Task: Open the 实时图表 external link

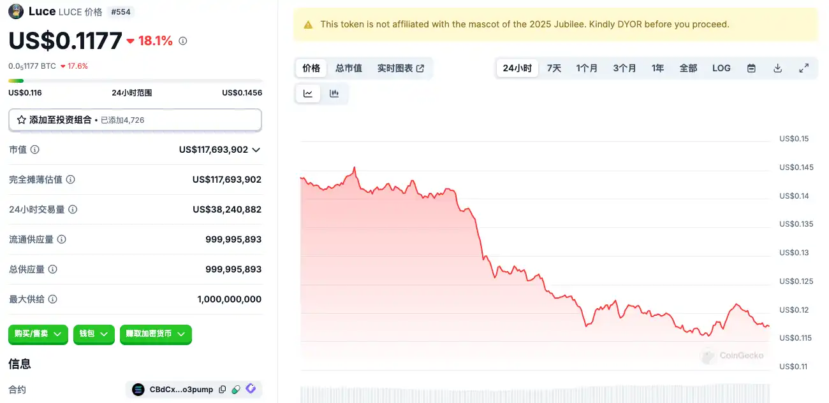Action: (x=400, y=68)
